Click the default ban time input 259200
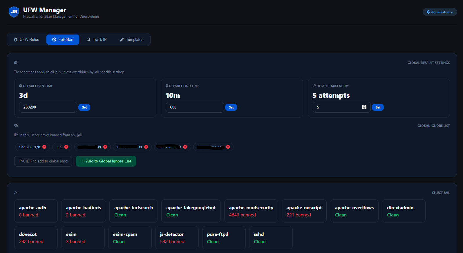Screen dimensions: 463x253 48,107
